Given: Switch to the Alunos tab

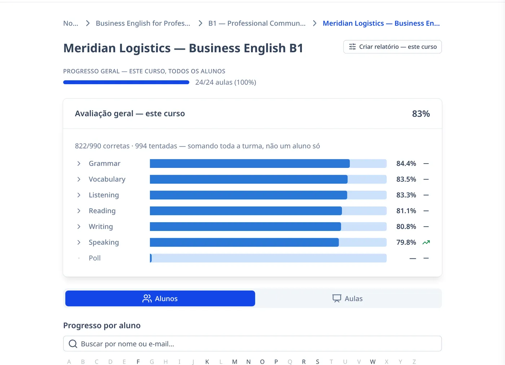Looking at the screenshot, I should tap(160, 298).
